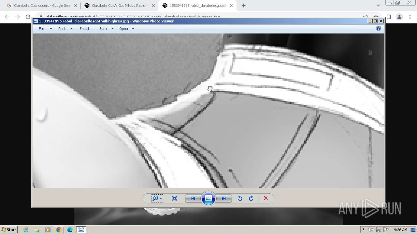Screen dimensions: 417x234
Task: Open the Open menu
Action: pos(123,29)
